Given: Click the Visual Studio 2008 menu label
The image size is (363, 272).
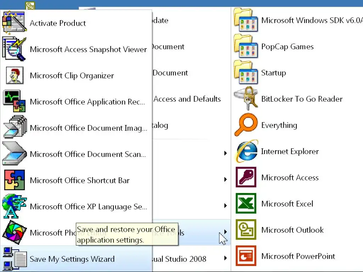Looking at the screenshot, I should pyautogui.click(x=179, y=259).
